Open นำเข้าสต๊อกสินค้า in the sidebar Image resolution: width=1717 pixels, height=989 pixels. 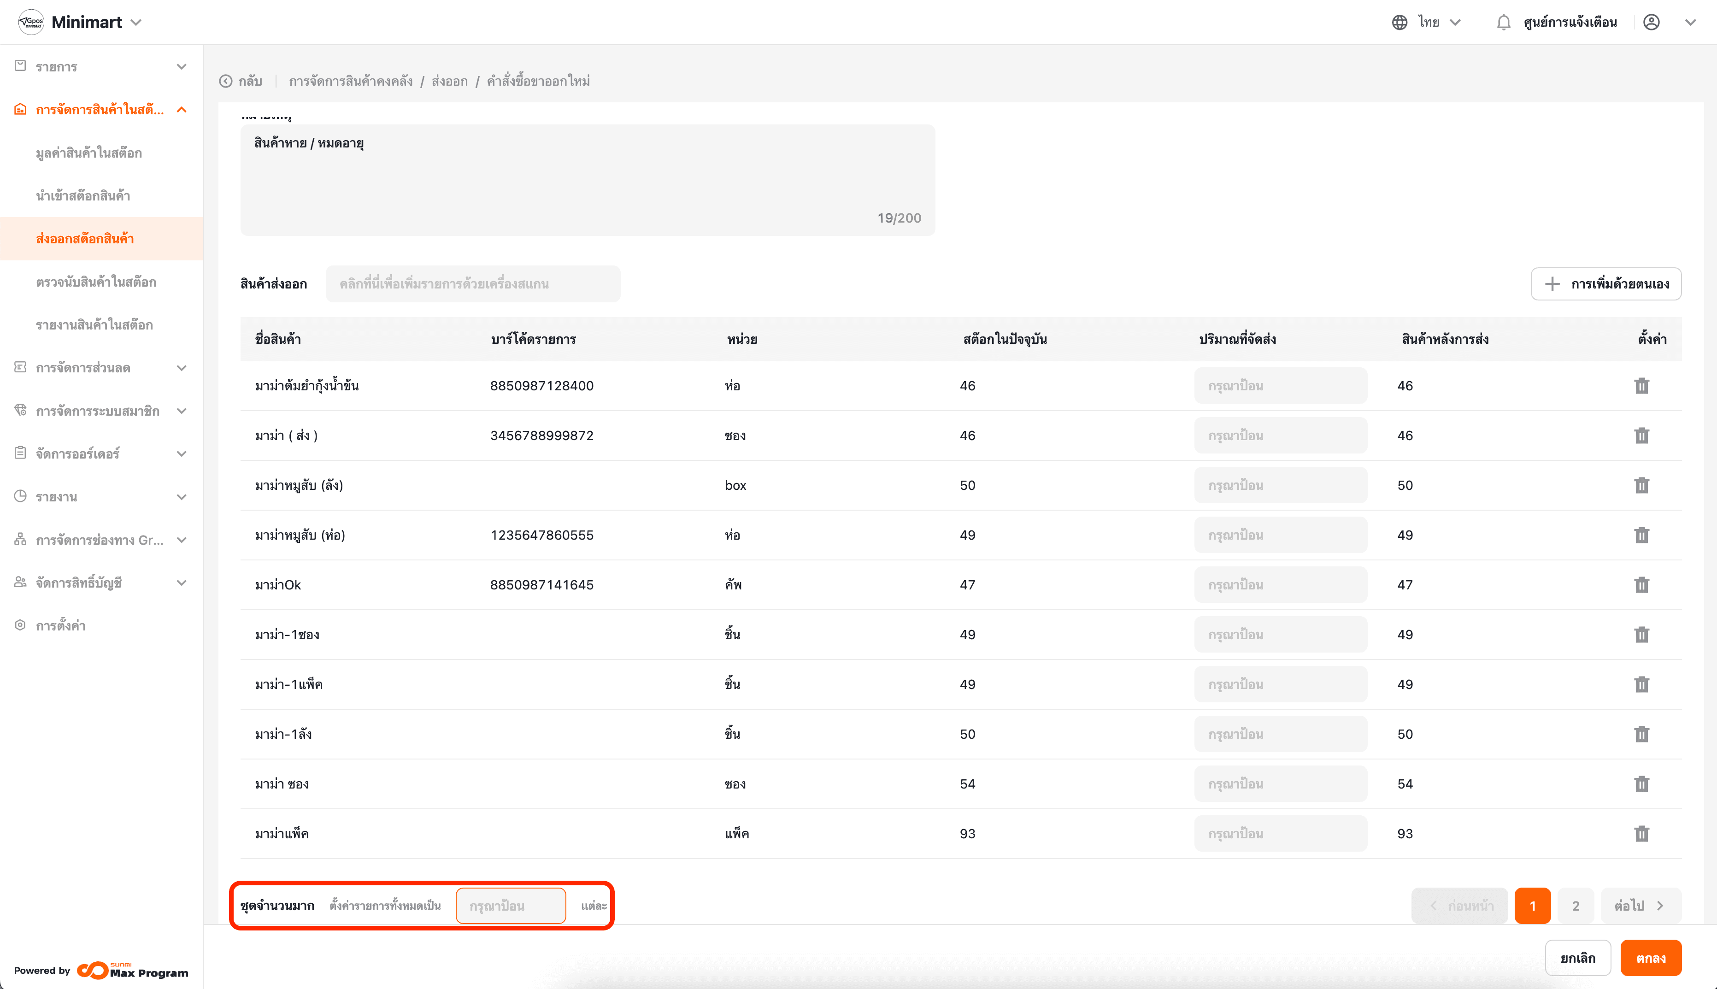[x=83, y=195]
